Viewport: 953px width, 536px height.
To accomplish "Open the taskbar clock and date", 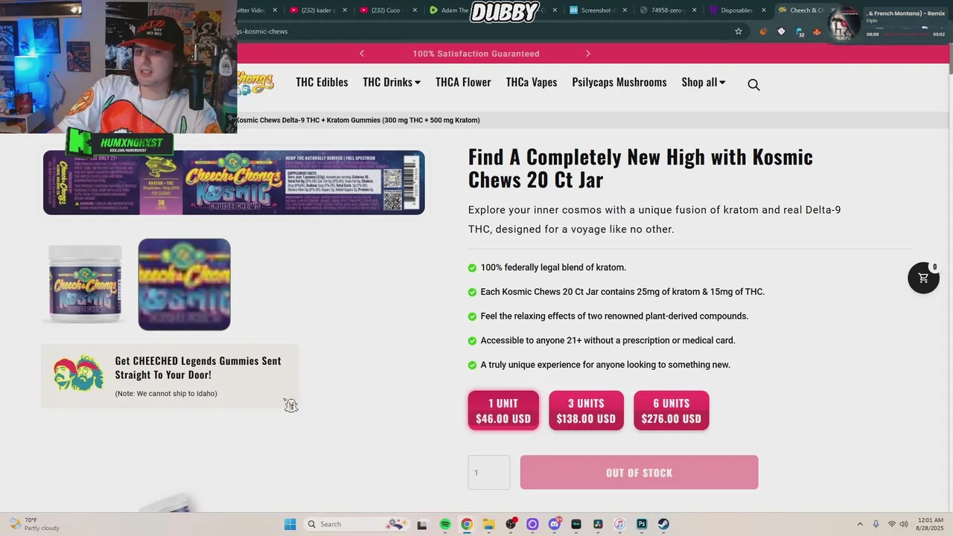I will point(931,524).
